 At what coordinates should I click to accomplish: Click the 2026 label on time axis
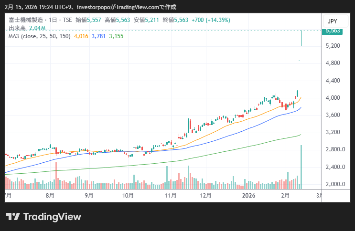(x=248, y=195)
